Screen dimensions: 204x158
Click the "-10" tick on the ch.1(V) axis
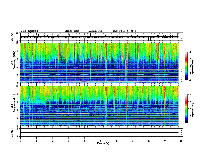click(17, 41)
